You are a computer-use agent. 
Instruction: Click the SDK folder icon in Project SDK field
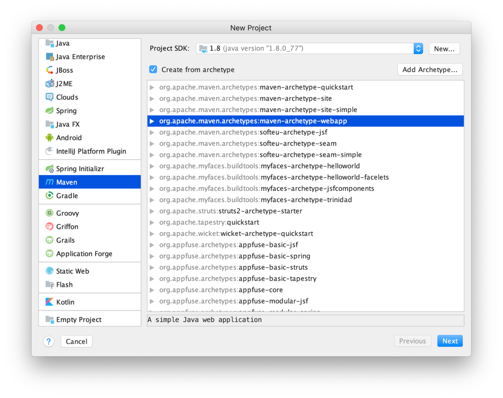click(x=203, y=49)
